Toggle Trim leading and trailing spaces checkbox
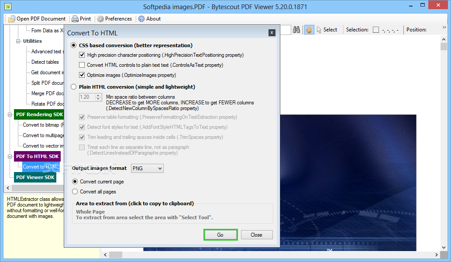The width and height of the screenshot is (451, 262). click(x=82, y=137)
